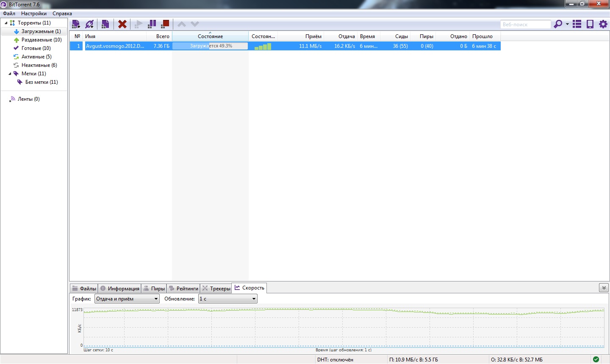Viewport: 610px width, 364px height.
Task: Switch to the Пиры tab
Action: (154, 288)
